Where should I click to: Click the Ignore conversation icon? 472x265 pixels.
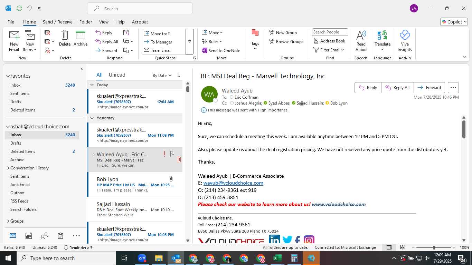coord(47,33)
